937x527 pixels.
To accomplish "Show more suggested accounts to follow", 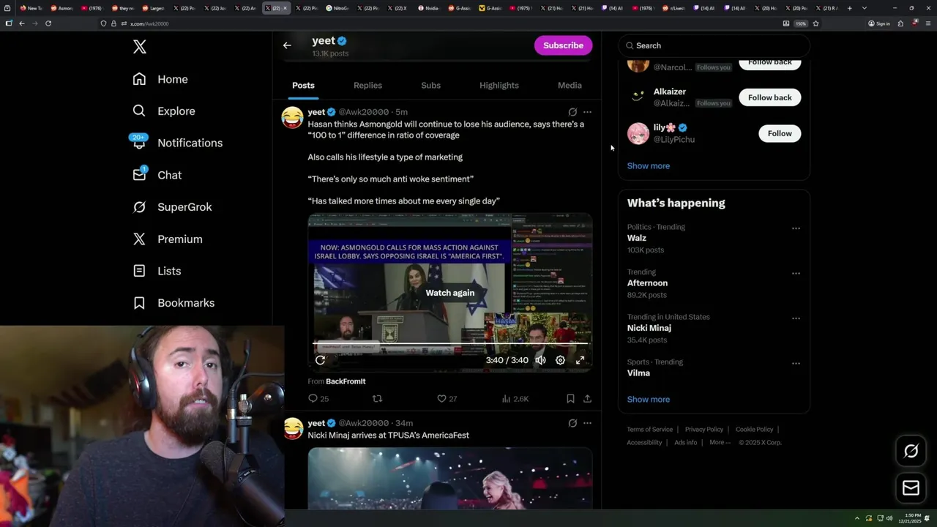I will (649, 166).
